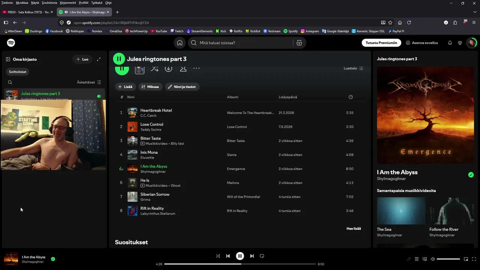Open a new browser tab
Image resolution: width=480 pixels, height=270 pixels.
coord(117,12)
